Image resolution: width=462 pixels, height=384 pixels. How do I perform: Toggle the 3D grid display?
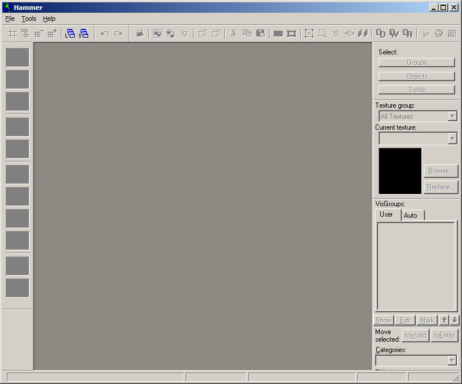26,34
